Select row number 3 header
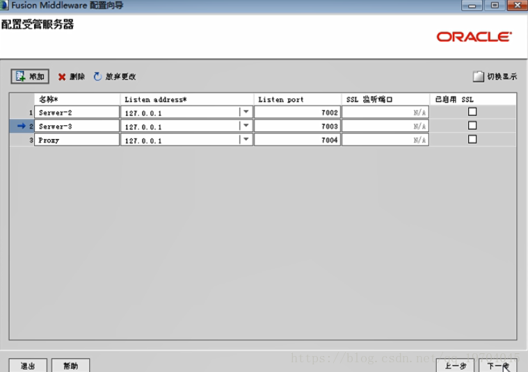This screenshot has height=372, width=528. pos(22,140)
